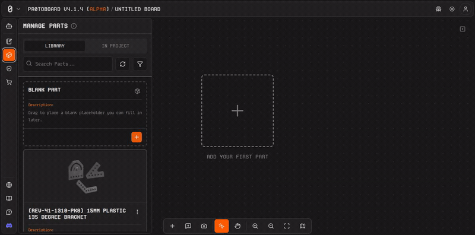
Task: Click the Add Your First Part label
Action: pyautogui.click(x=237, y=157)
